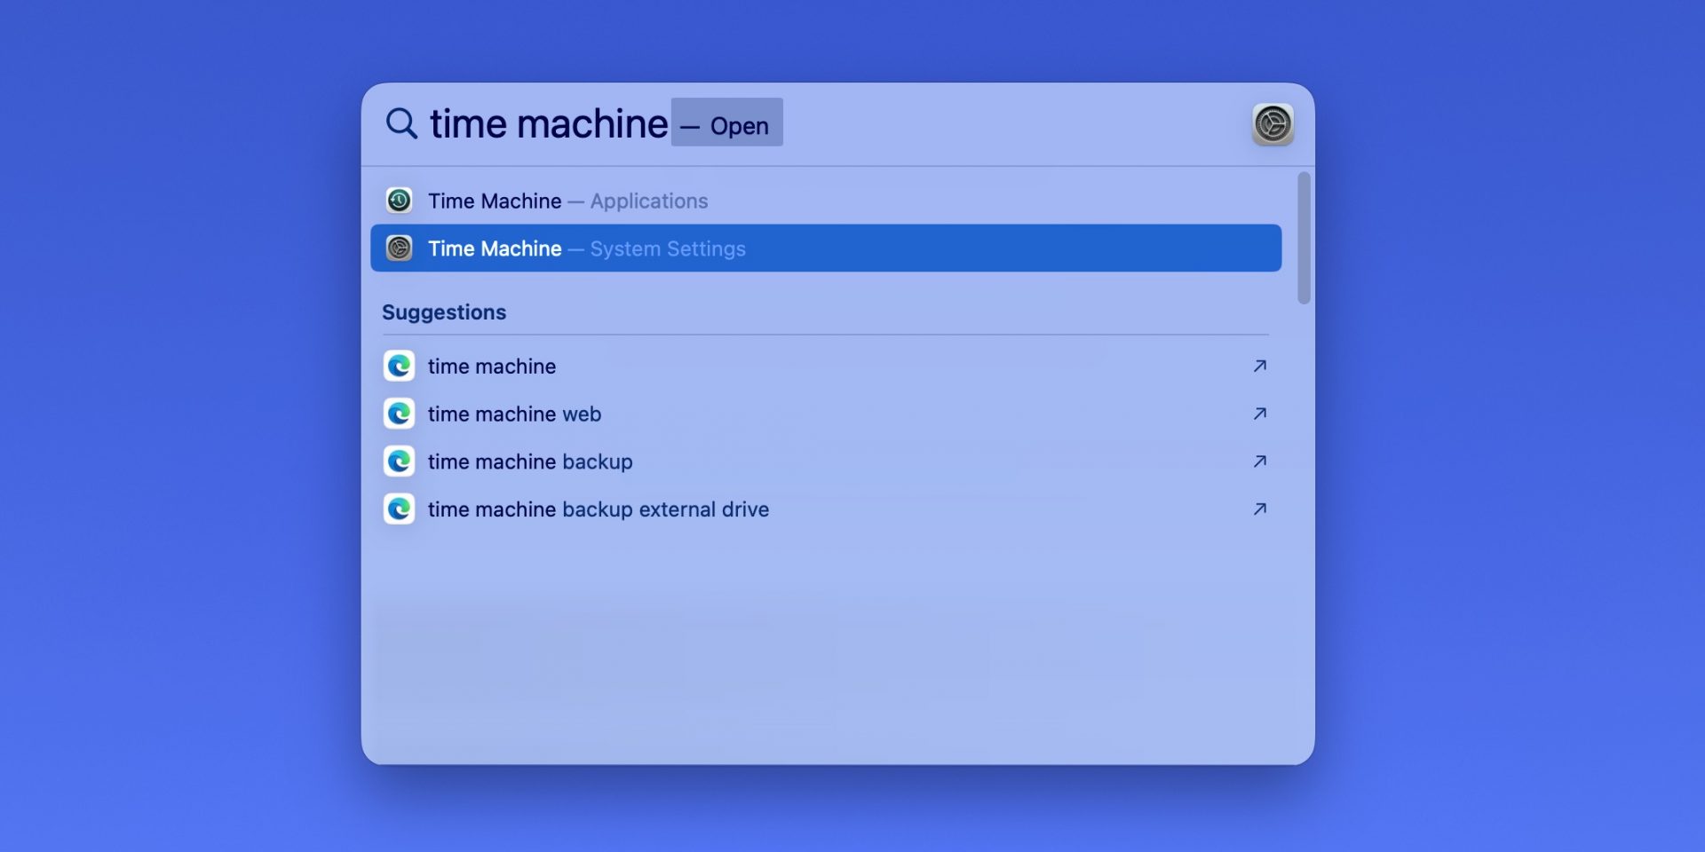The image size is (1705, 852).
Task: Click the arrow icon for 'time machine web'
Action: click(1261, 413)
